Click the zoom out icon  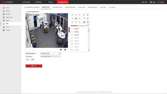point(84,15)
